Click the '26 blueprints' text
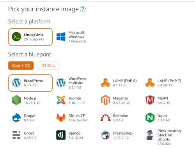195x149 pixels. click(x=34, y=39)
